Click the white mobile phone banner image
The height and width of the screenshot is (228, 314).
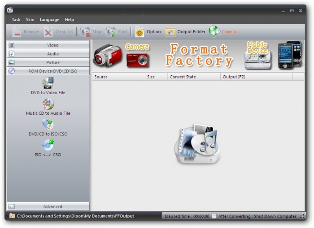[258, 60]
